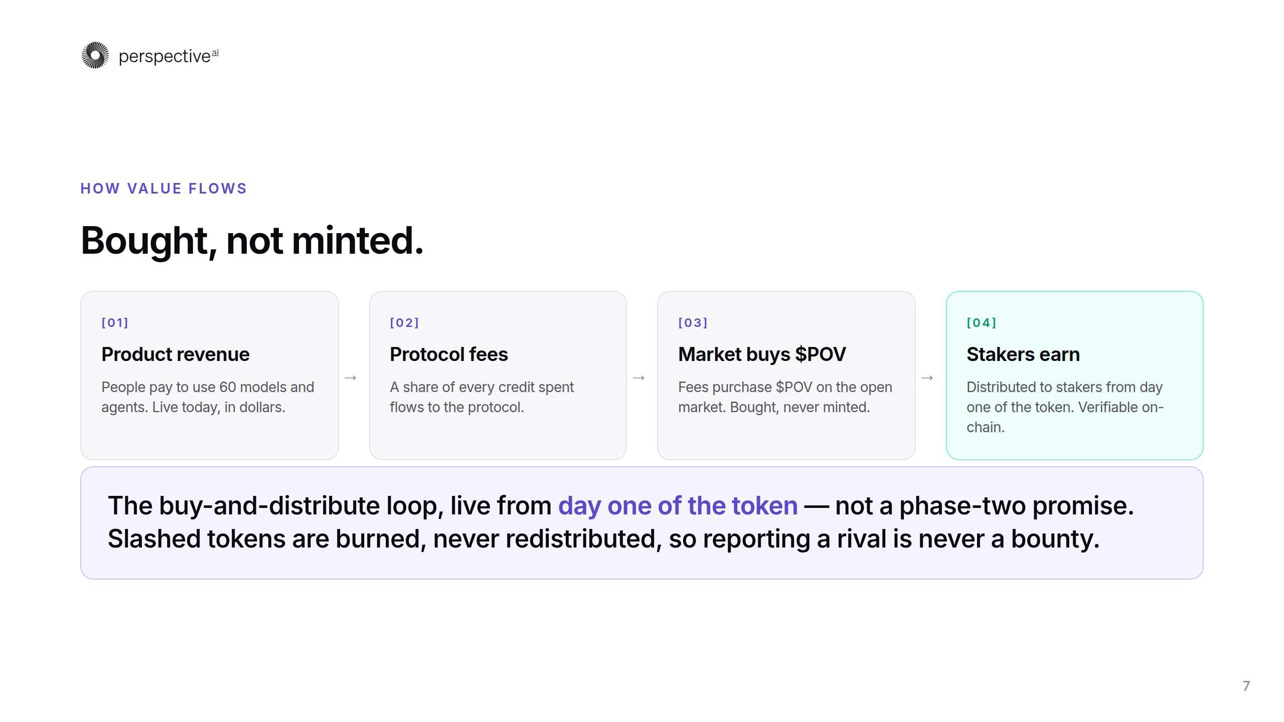
Task: Click the Slashed tokens are burned sentence
Action: pyautogui.click(x=603, y=539)
